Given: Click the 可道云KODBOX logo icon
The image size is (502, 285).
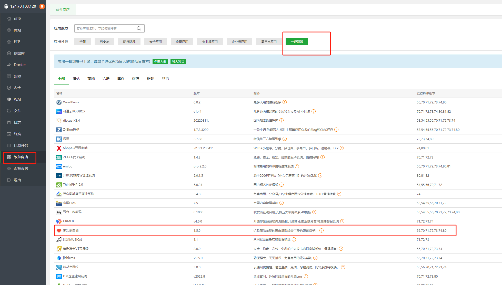Looking at the screenshot, I should tap(59, 112).
